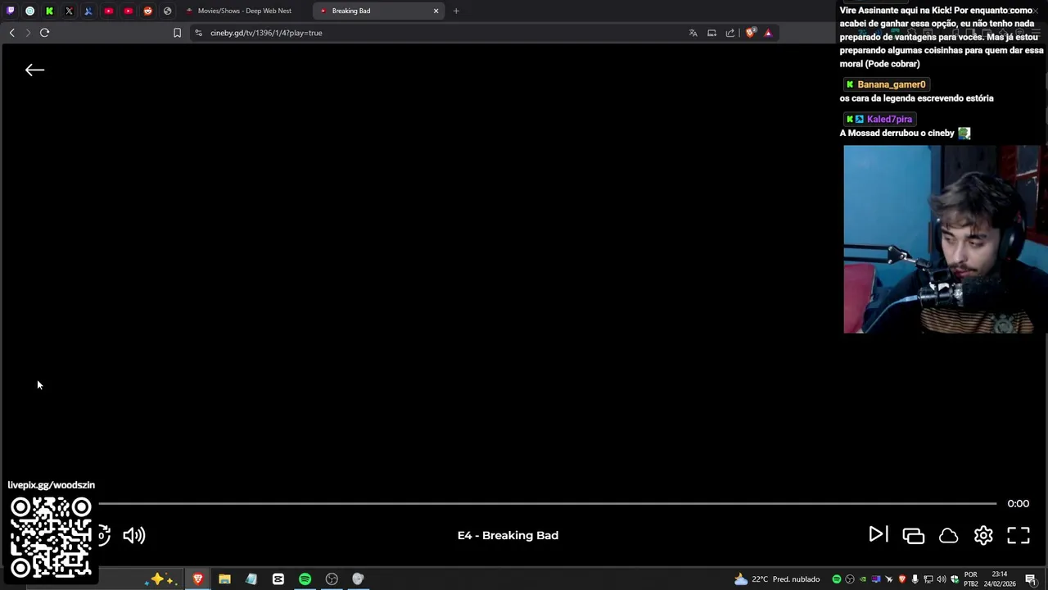Open the episodes list icon

click(x=913, y=535)
